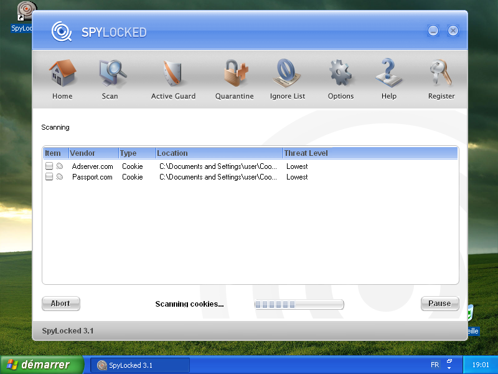Minimize the SpyLocked window
Image resolution: width=498 pixels, height=374 pixels.
433,31
